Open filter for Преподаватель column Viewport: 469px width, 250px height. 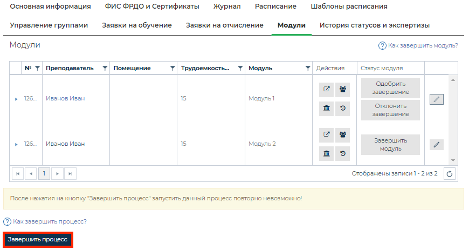[x=105, y=69]
